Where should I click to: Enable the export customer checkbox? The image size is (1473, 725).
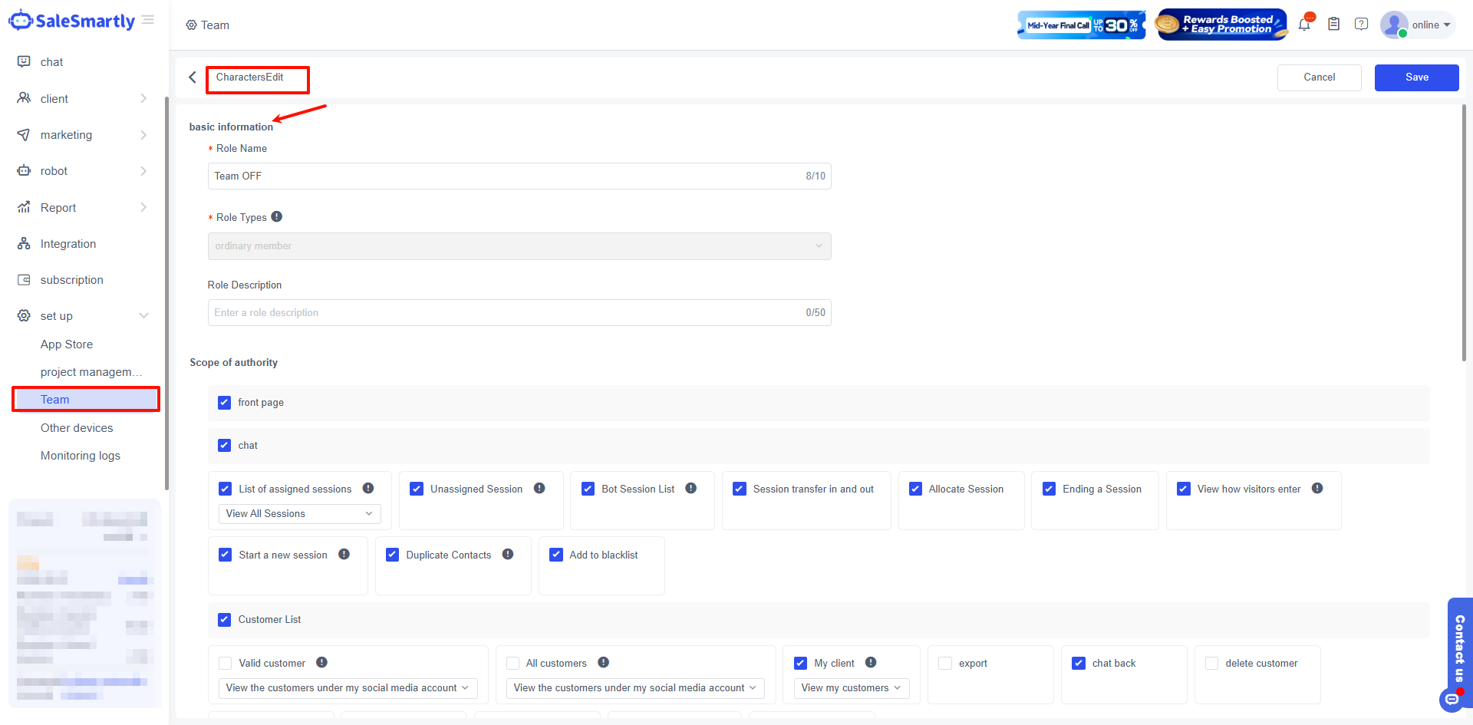point(945,664)
